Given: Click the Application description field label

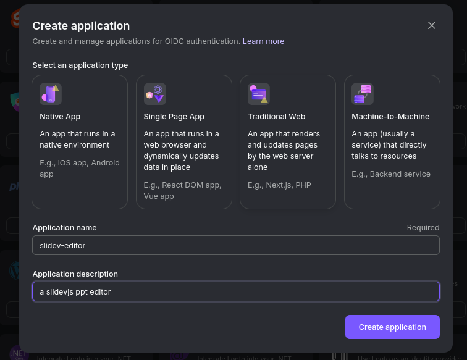Looking at the screenshot, I should coord(75,274).
